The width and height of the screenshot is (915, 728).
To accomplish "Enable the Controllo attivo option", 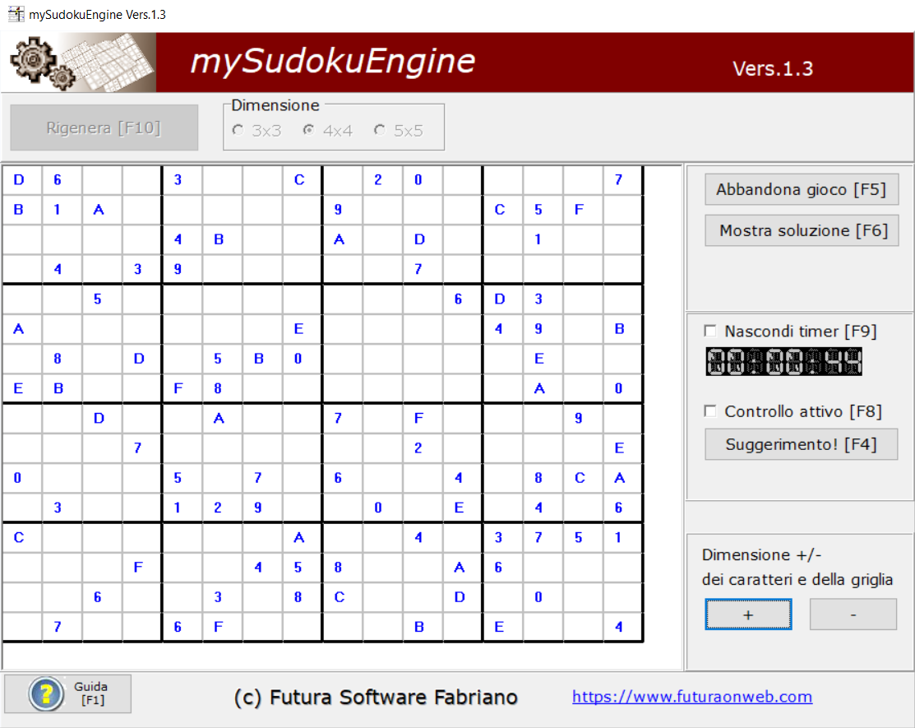I will [709, 410].
